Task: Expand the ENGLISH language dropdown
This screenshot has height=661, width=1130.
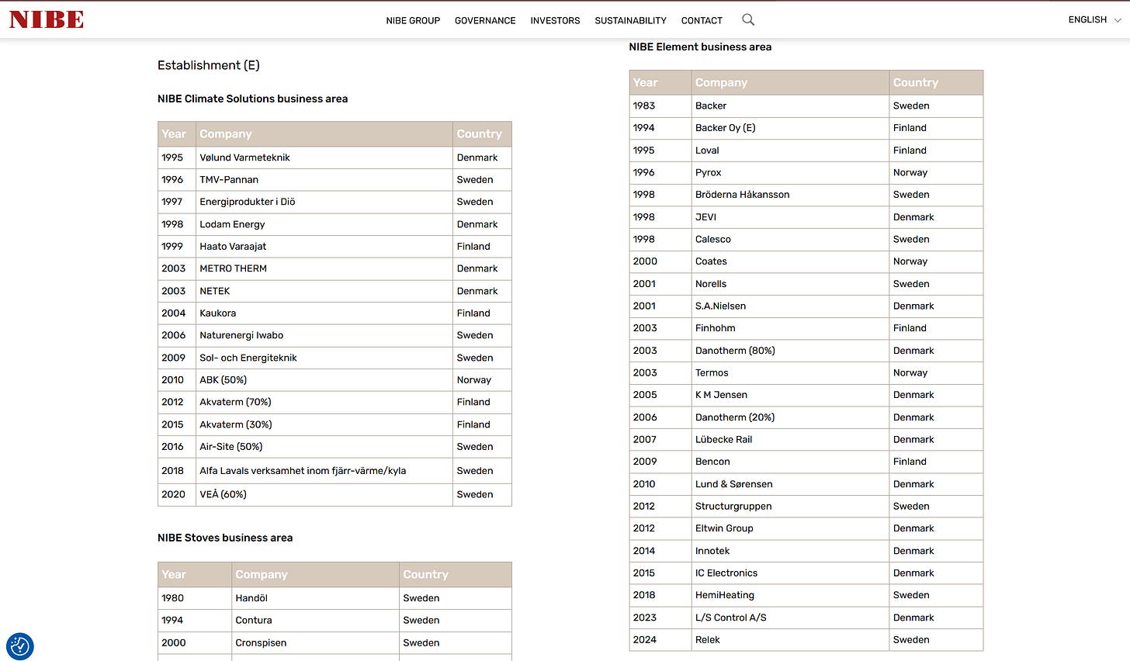Action: click(x=1094, y=19)
